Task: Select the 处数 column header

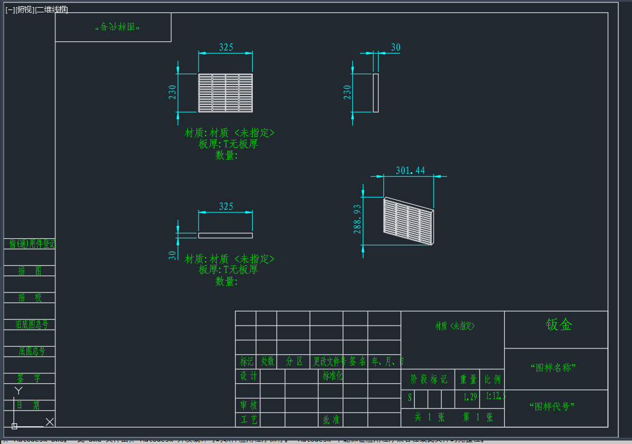Action: [x=267, y=361]
